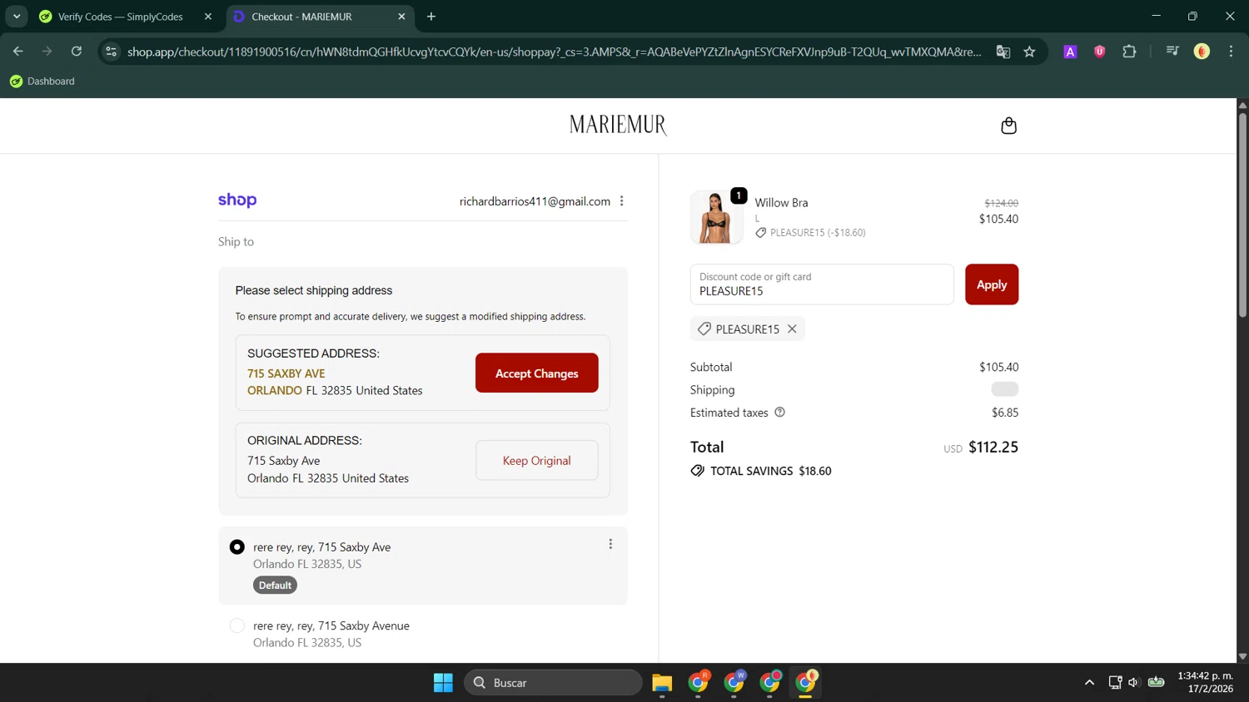Click the page vertical scrollbar
The width and height of the screenshot is (1249, 702).
point(1242,215)
